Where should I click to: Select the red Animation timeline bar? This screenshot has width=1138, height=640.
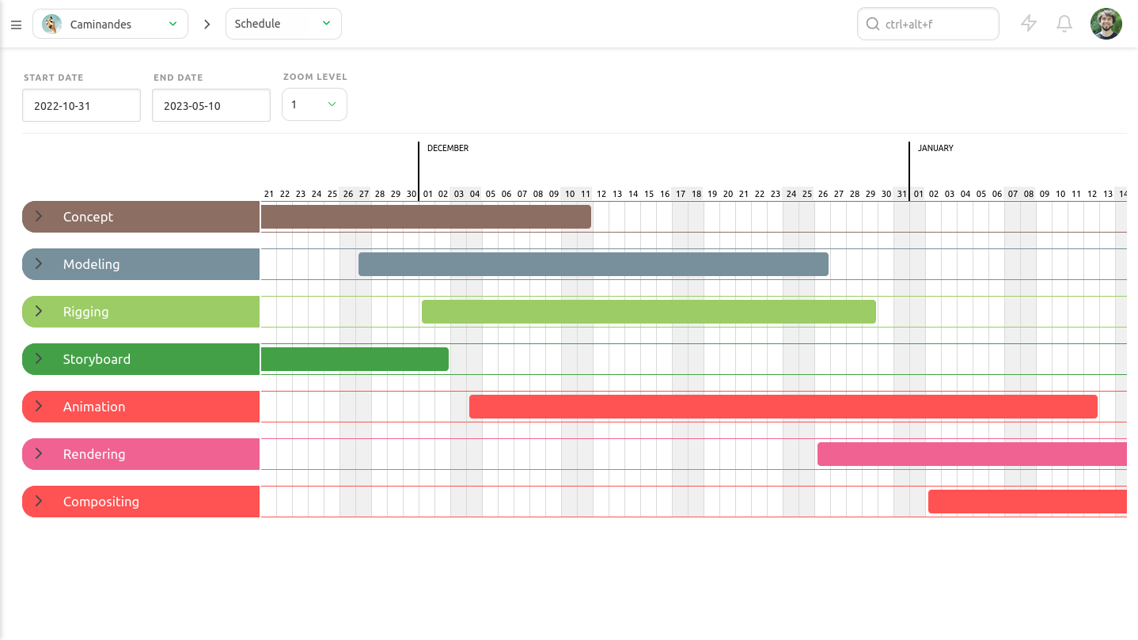coord(783,407)
